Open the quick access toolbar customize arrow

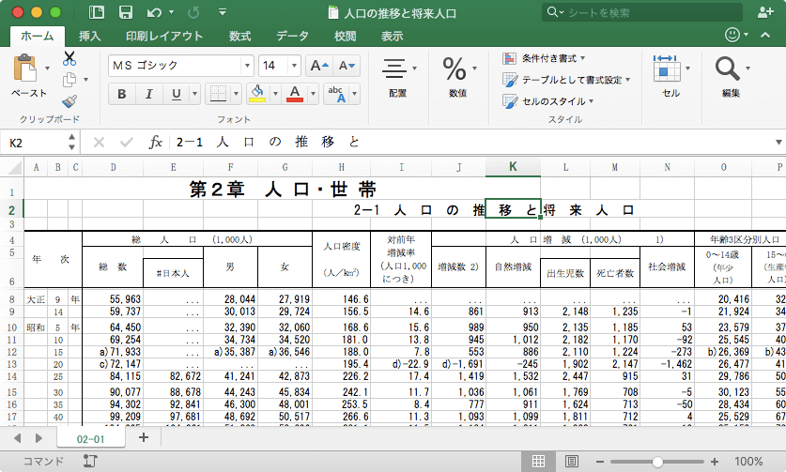click(223, 11)
